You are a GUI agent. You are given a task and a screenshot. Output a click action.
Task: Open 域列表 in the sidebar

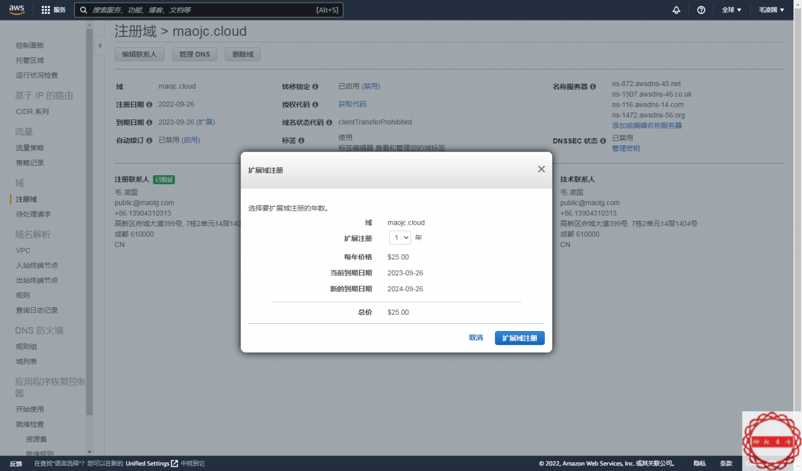point(26,362)
